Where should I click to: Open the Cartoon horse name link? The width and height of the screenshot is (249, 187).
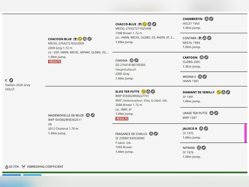tap(190, 57)
